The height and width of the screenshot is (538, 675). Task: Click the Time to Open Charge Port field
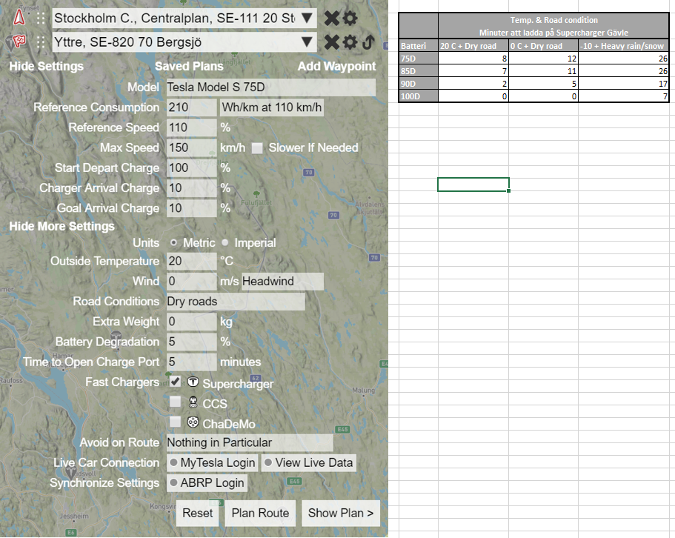[x=192, y=362]
